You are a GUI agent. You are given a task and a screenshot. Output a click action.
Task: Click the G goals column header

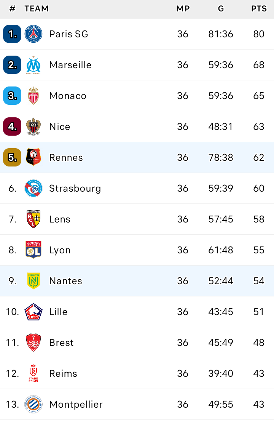click(x=221, y=9)
